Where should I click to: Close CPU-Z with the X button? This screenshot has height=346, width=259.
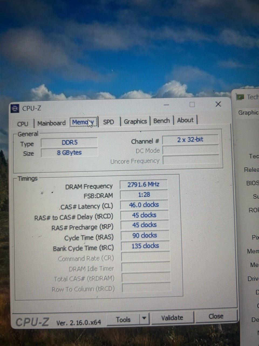pos(218,104)
